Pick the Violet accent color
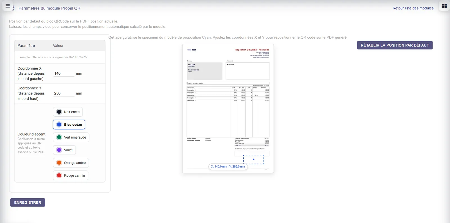This screenshot has width=450, height=223. (64, 150)
